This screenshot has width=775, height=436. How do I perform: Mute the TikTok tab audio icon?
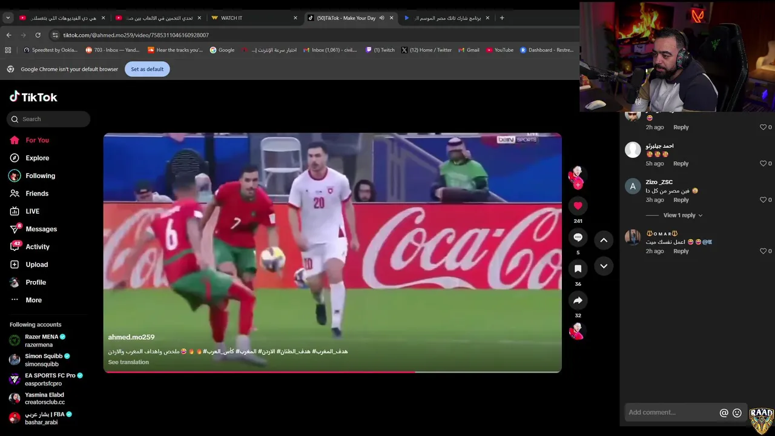click(x=381, y=18)
